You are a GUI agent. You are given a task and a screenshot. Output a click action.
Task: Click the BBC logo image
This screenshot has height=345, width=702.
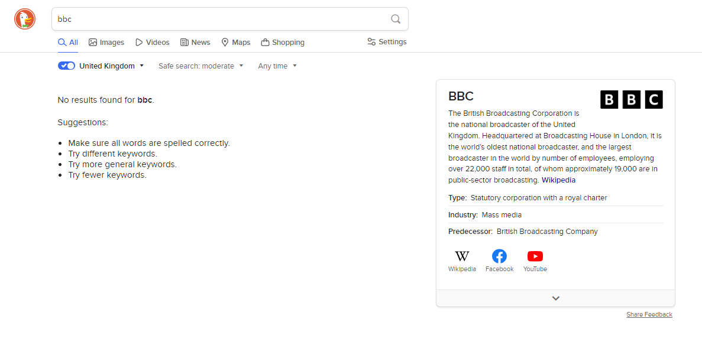tap(631, 99)
